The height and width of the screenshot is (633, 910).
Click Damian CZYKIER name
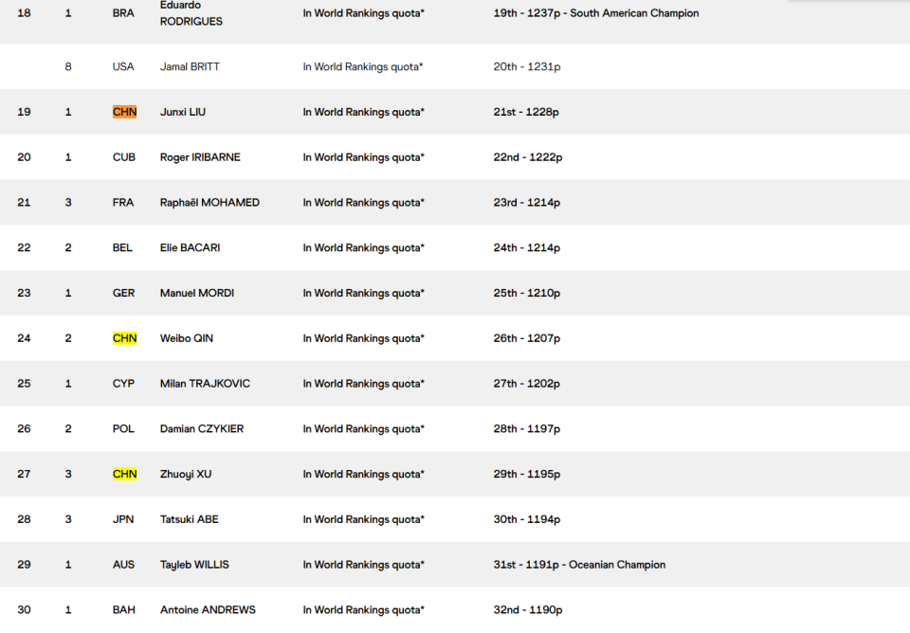point(202,429)
